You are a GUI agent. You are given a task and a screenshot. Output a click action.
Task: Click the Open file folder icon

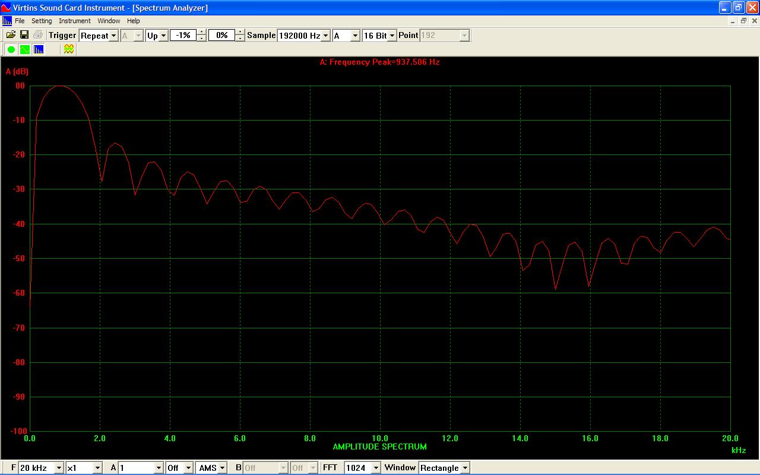(11, 35)
